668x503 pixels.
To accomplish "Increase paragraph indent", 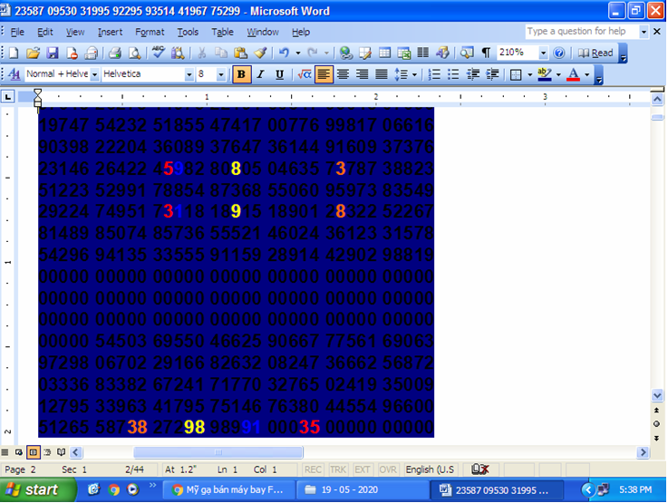I will point(492,74).
